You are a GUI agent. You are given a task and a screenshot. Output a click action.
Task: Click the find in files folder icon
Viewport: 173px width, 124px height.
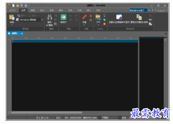click(55, 24)
